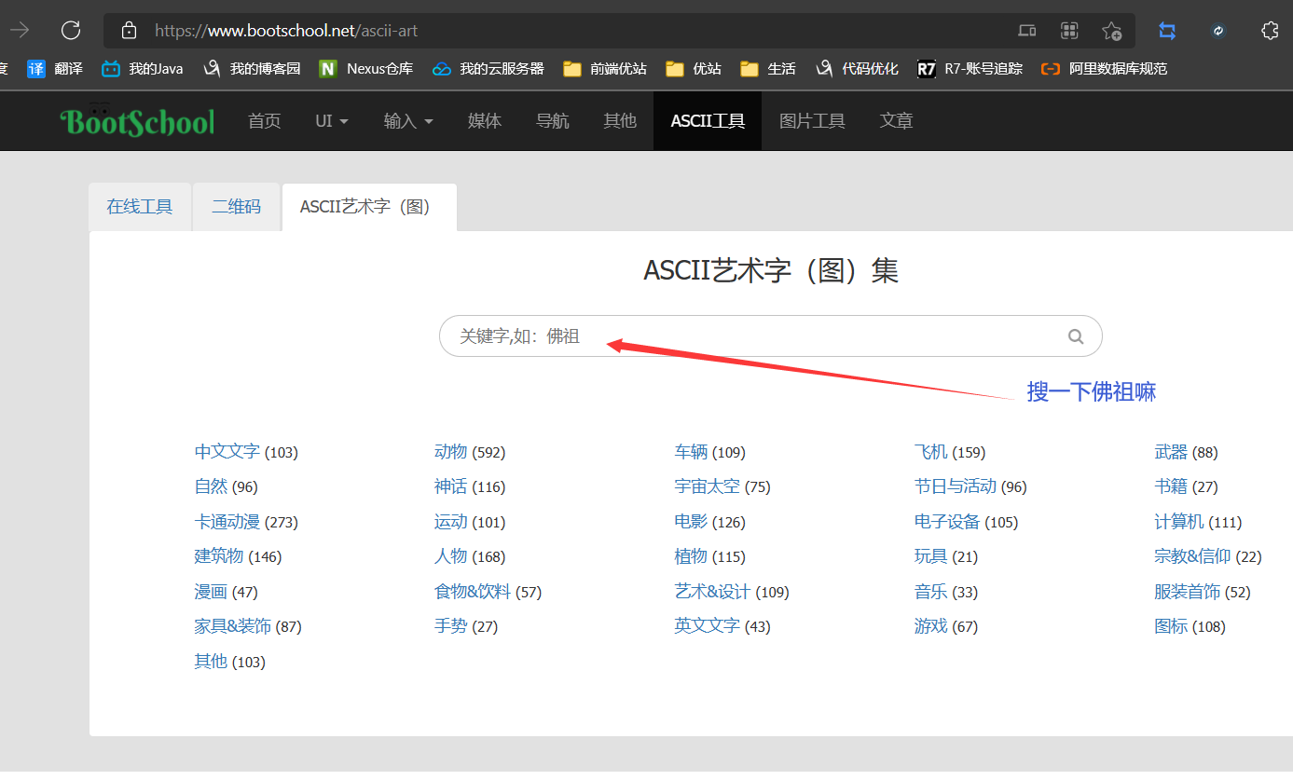The image size is (1293, 780).
Task: Click the blue looped-arrows icon in browser toolbar
Action: point(1167,31)
